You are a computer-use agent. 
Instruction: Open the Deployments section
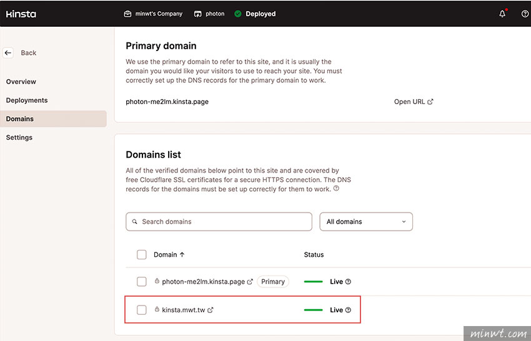27,100
